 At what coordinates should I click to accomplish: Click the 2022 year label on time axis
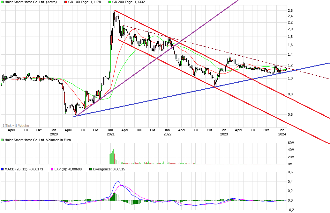point(168,134)
